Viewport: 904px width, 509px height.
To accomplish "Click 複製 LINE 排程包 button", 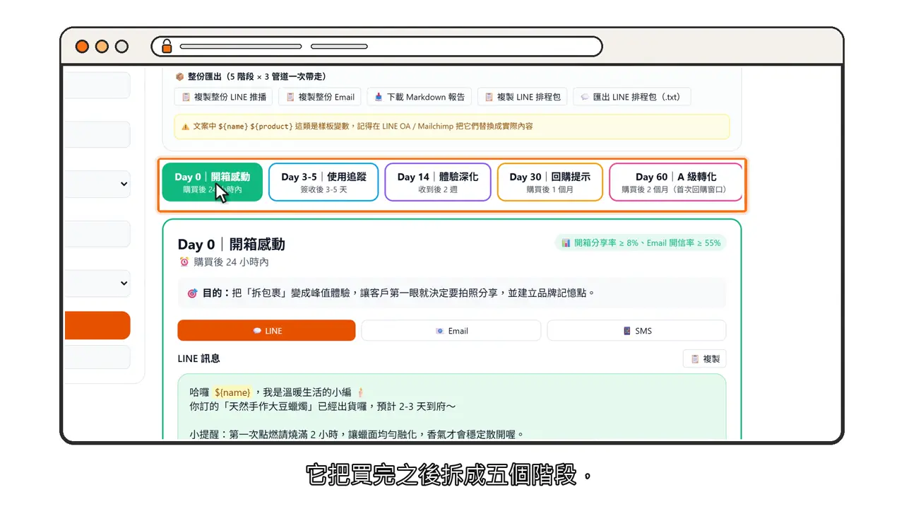I will point(522,97).
